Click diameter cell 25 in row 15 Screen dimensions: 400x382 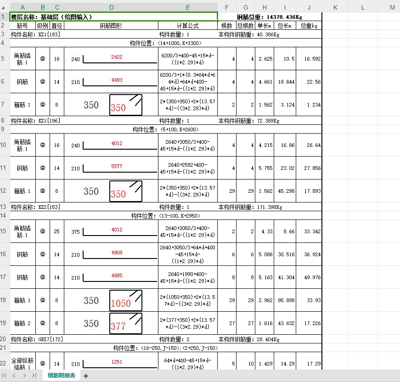[x=57, y=231]
